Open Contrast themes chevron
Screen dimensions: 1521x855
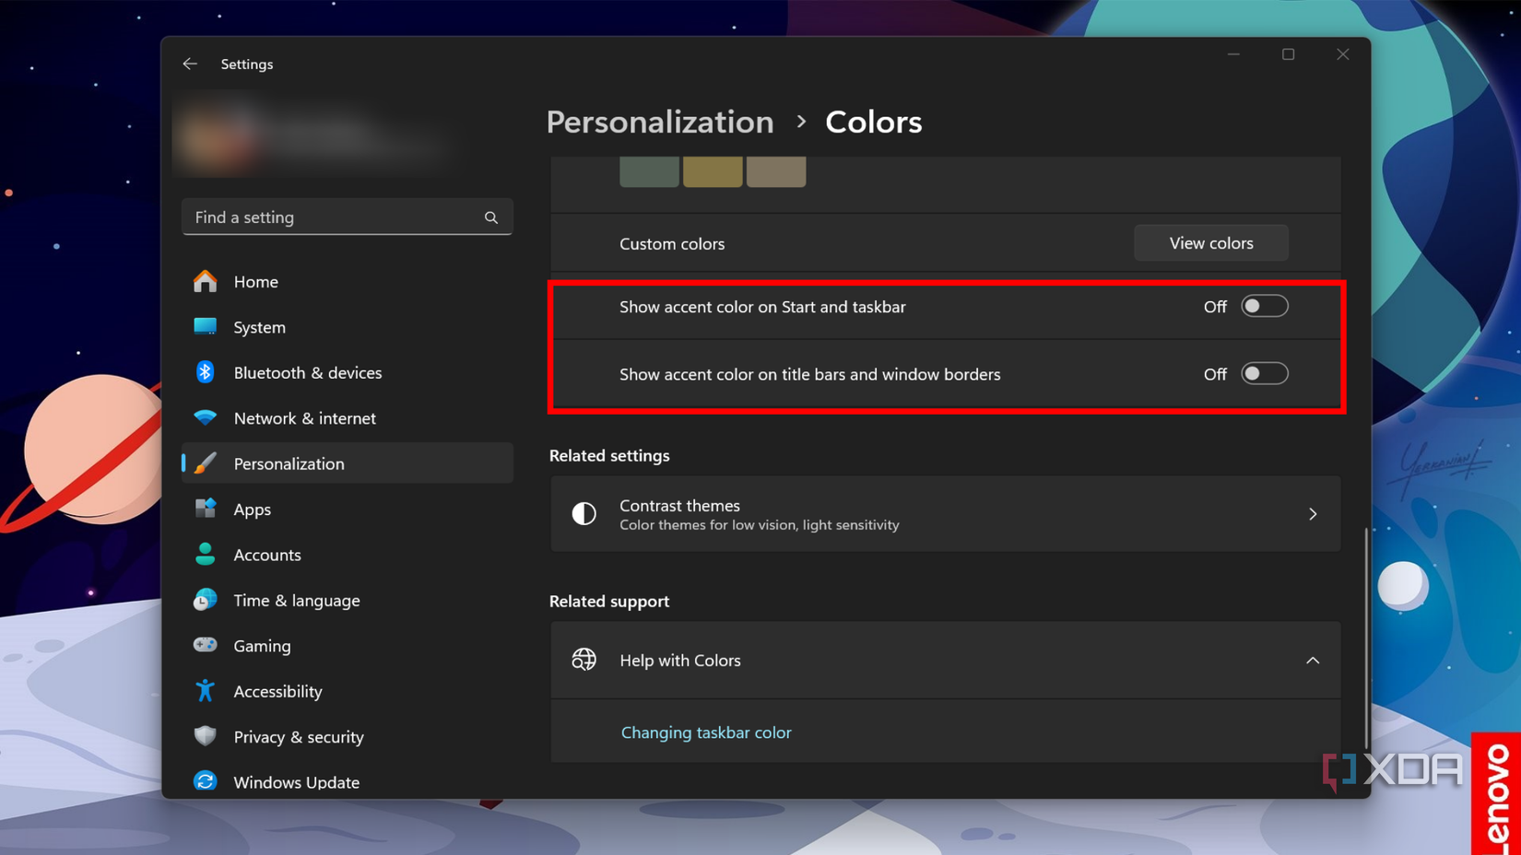[1313, 514]
